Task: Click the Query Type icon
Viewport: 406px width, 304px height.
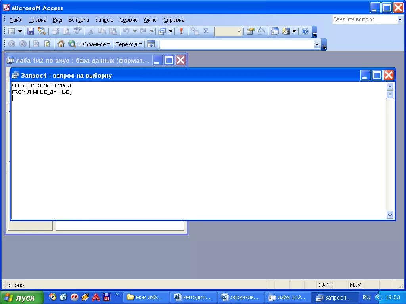Action: click(x=162, y=31)
